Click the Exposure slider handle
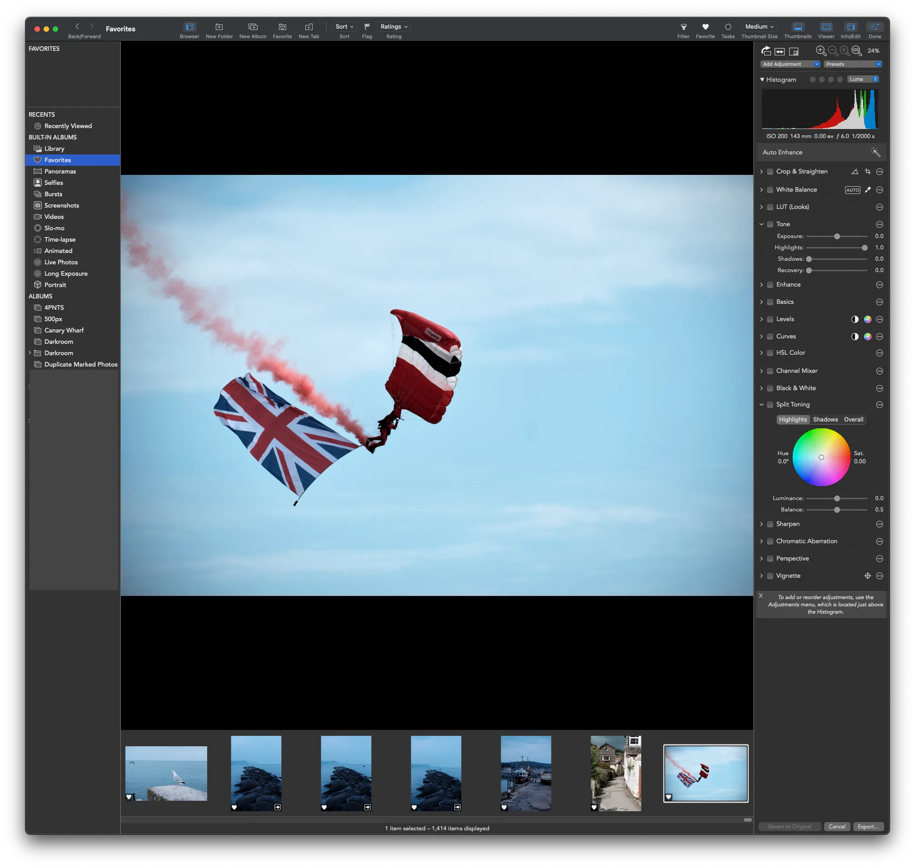The image size is (915, 868). (837, 237)
